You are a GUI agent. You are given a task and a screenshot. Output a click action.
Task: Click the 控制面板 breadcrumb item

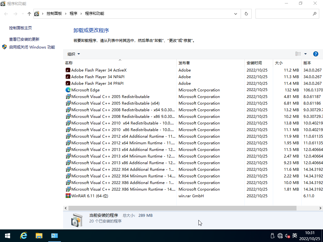pos(54,14)
